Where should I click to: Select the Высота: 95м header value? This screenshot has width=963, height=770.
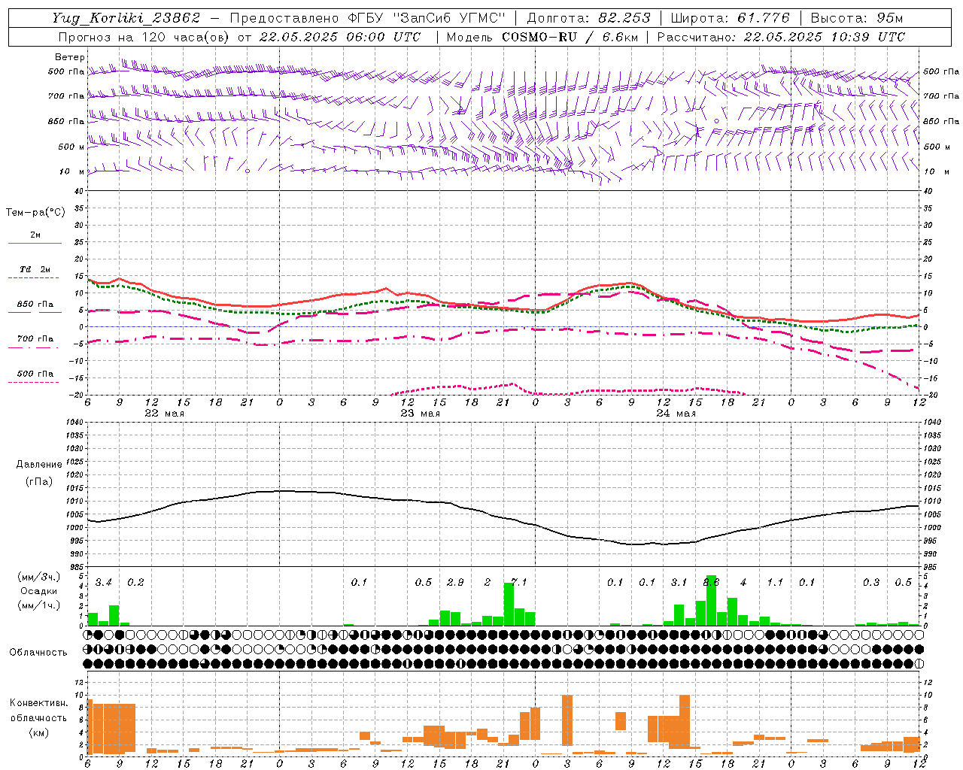coord(856,18)
